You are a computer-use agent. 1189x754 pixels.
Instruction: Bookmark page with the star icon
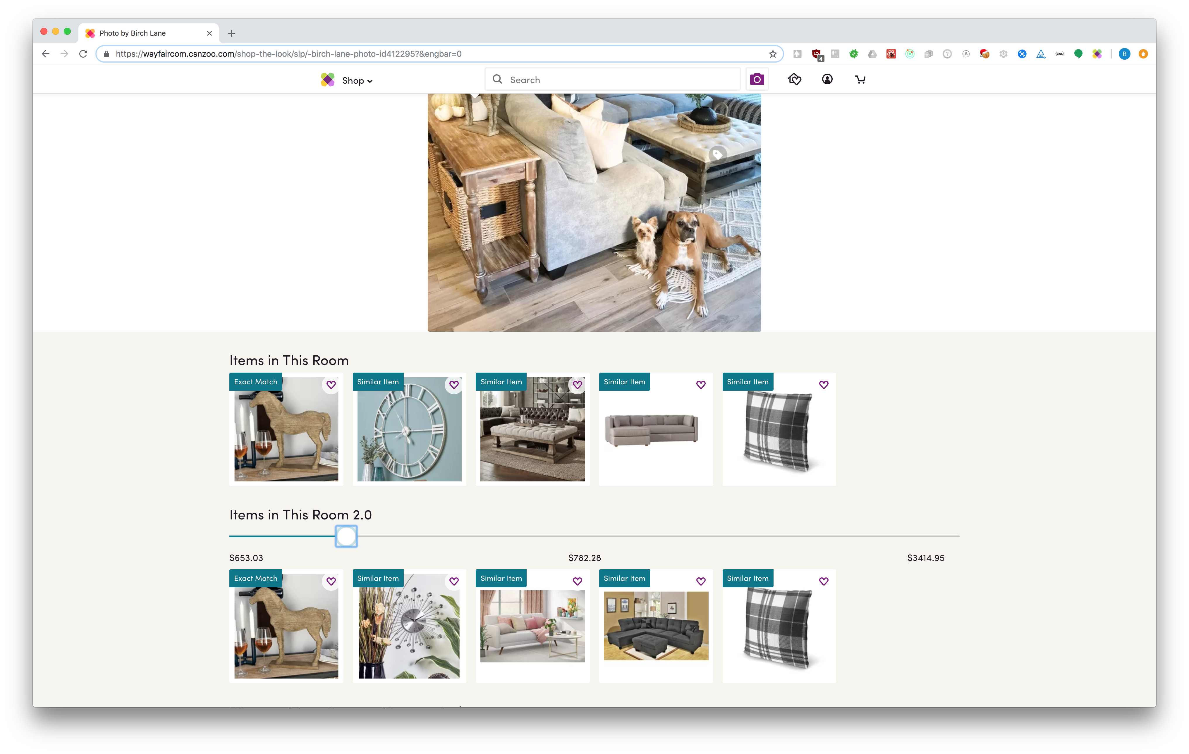(x=773, y=54)
